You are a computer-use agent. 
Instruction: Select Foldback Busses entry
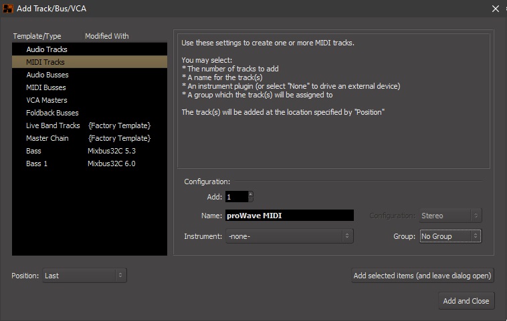[x=90, y=113]
